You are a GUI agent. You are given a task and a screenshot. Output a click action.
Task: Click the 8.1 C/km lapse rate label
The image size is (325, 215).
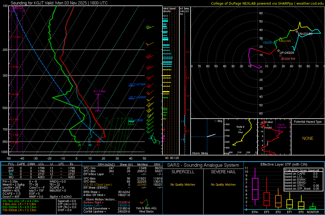99,91
